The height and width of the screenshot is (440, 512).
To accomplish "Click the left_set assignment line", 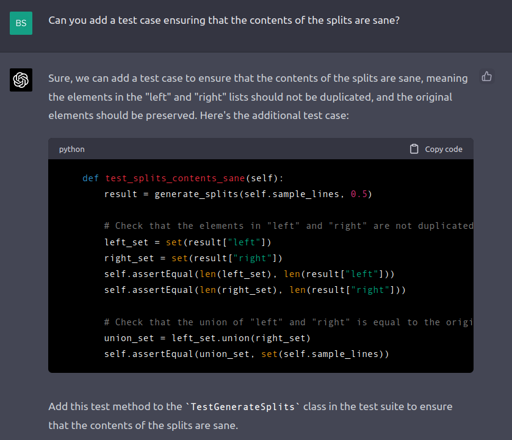I will pyautogui.click(x=187, y=242).
